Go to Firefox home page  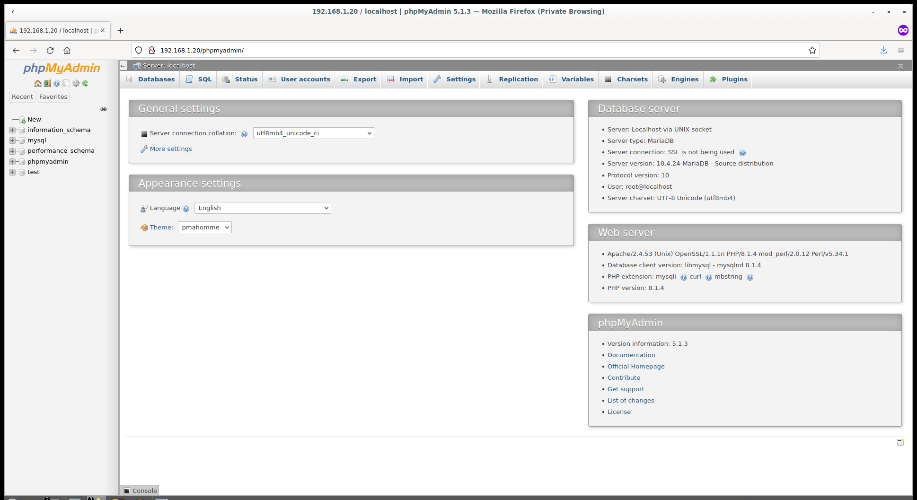(x=67, y=50)
